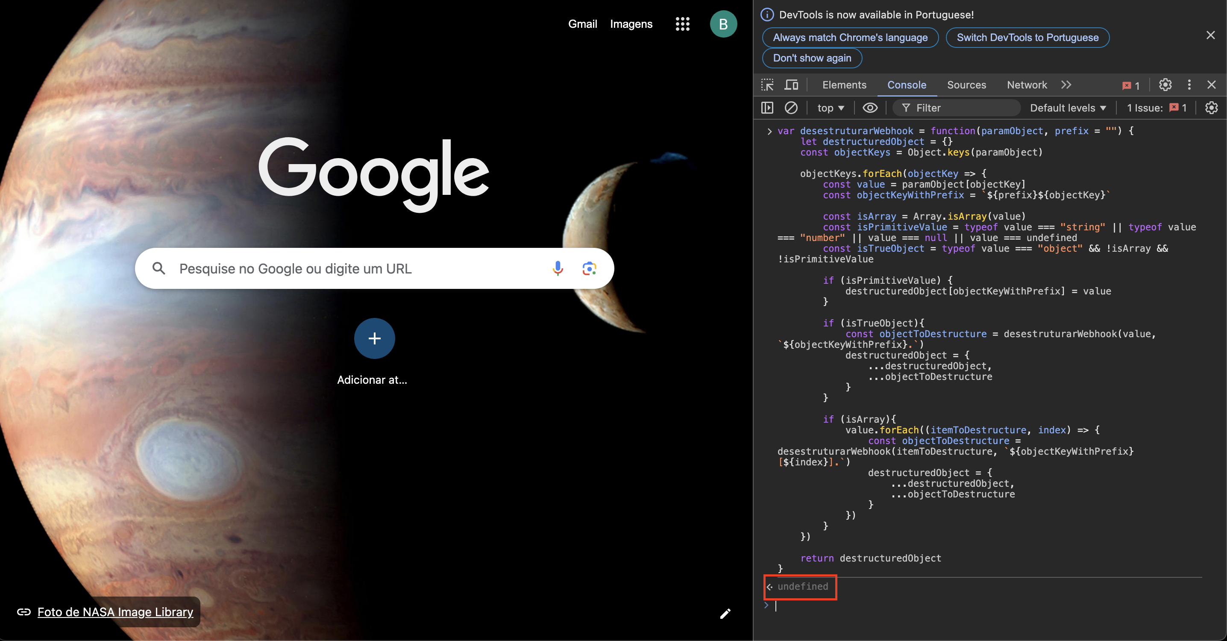The image size is (1227, 641).
Task: Open the Default levels dropdown
Action: click(1068, 108)
